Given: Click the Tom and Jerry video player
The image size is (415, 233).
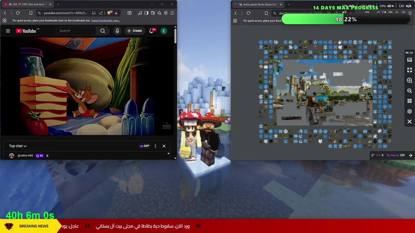Looking at the screenshot, I should tap(87, 86).
